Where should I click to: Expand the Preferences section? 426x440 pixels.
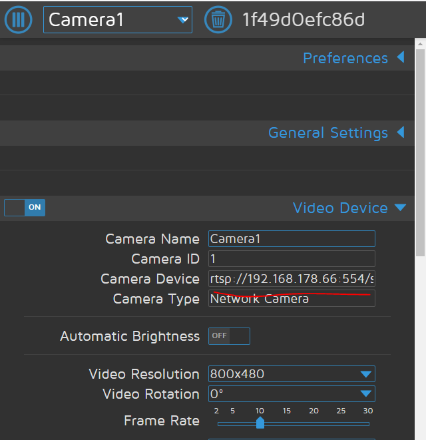(x=401, y=58)
